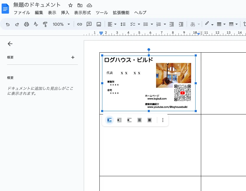
Task: Select the in-line image layout option
Action: [x=109, y=120]
